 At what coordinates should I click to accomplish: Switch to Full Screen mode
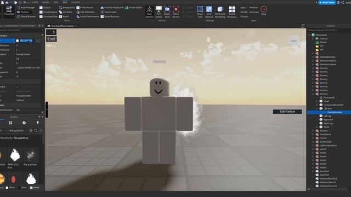pos(158,12)
